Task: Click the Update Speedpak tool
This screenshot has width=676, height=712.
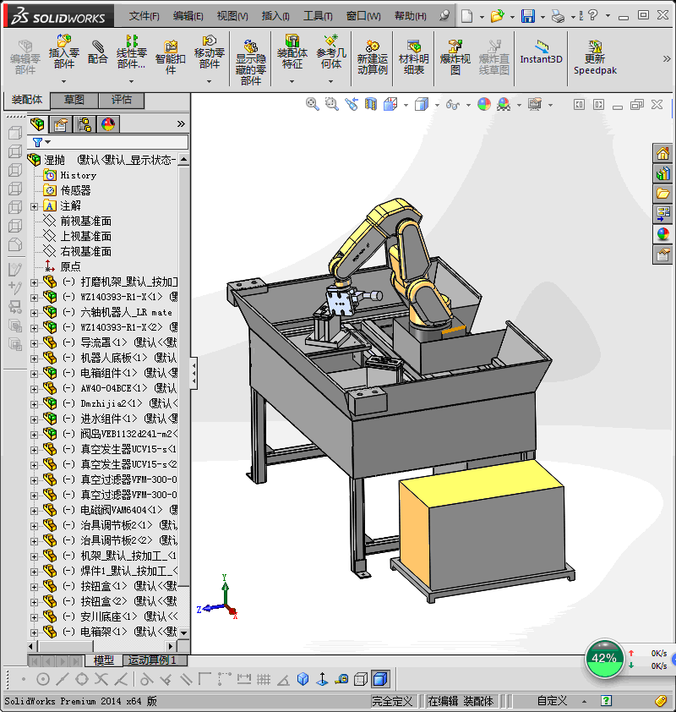Action: 595,58
